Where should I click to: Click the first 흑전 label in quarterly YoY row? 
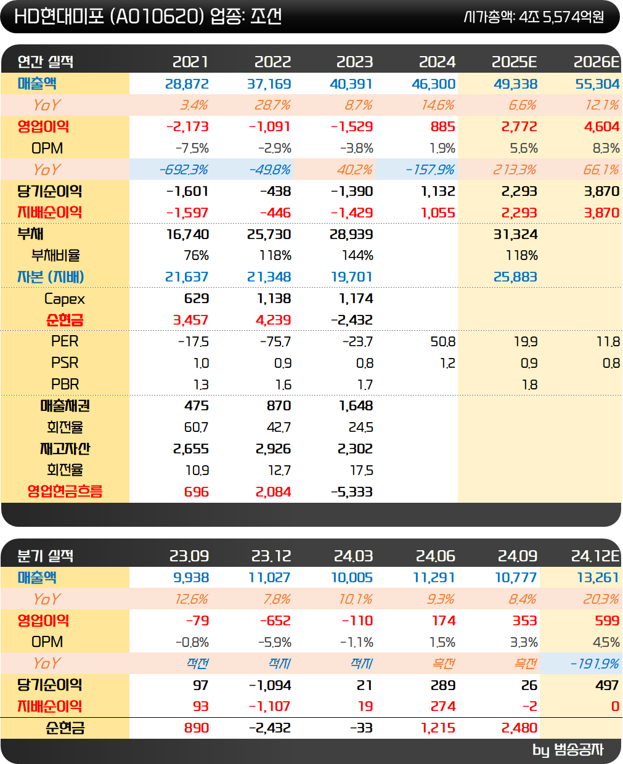tap(444, 664)
